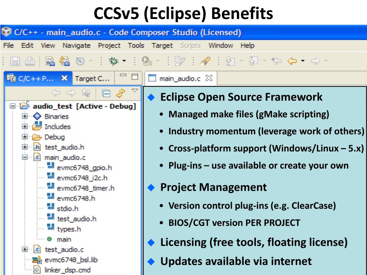Image resolution: width=367 pixels, height=275 pixels.
Task: Expand the Binaries node
Action: coord(25,116)
